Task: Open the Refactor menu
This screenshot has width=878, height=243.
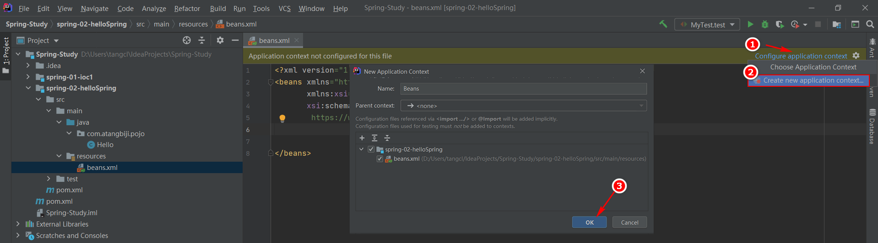Action: click(x=187, y=8)
